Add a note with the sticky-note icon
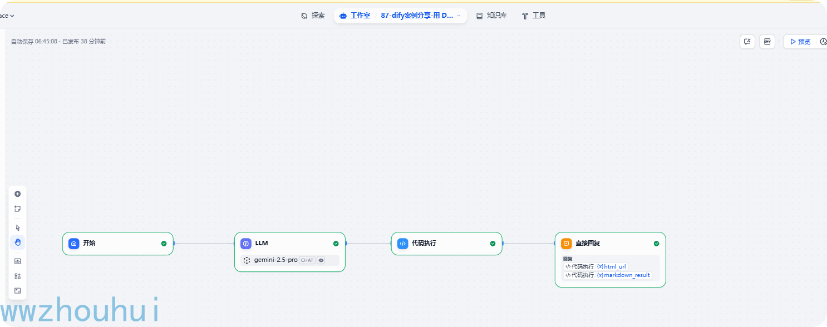Viewport: 827px width, 327px height. [x=17, y=209]
